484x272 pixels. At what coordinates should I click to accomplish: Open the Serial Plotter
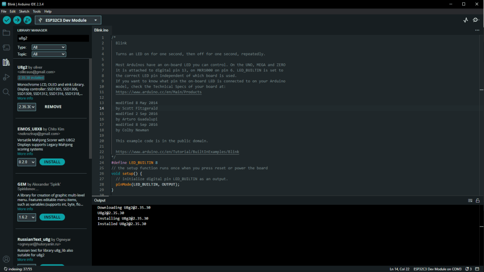tap(466, 20)
